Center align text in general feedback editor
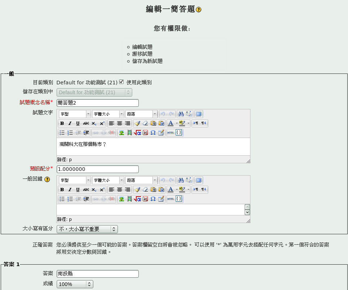 click(x=119, y=190)
